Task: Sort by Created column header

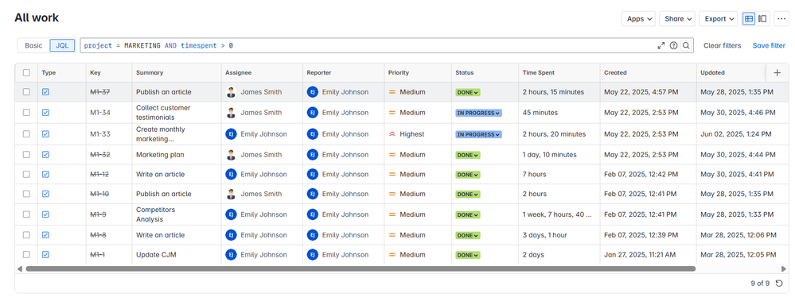Action: tap(615, 73)
